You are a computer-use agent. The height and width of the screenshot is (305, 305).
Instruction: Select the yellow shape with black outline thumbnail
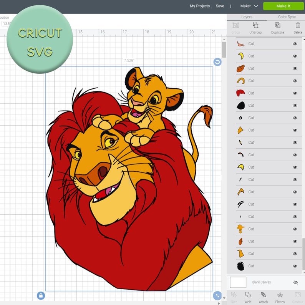[x=240, y=167]
